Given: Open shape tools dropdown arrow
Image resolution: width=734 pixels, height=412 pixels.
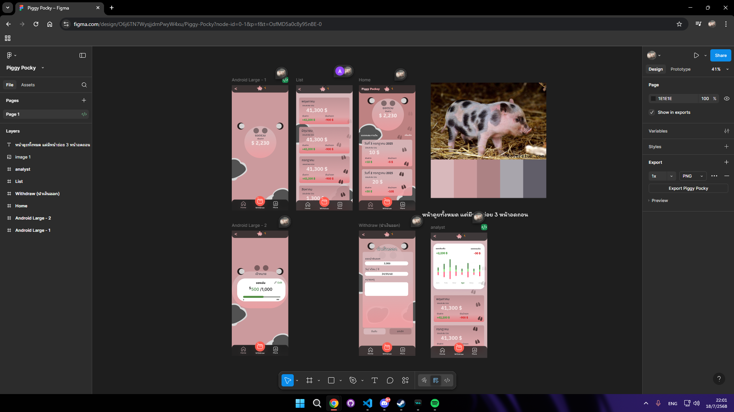Looking at the screenshot, I should [x=340, y=380].
